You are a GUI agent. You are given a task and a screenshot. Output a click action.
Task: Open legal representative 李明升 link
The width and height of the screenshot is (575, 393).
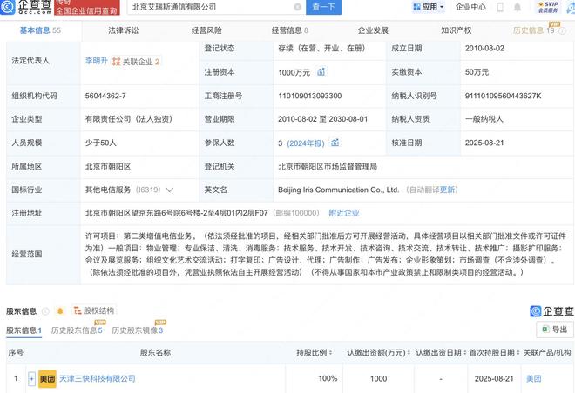97,61
